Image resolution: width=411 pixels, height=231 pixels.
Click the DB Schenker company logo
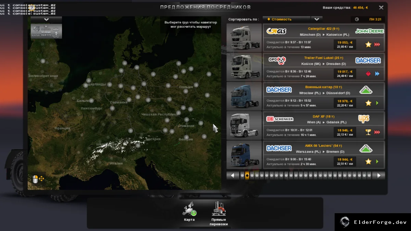[x=280, y=119]
